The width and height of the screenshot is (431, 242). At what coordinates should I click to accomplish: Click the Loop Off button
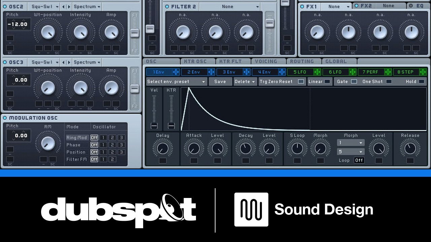359,160
